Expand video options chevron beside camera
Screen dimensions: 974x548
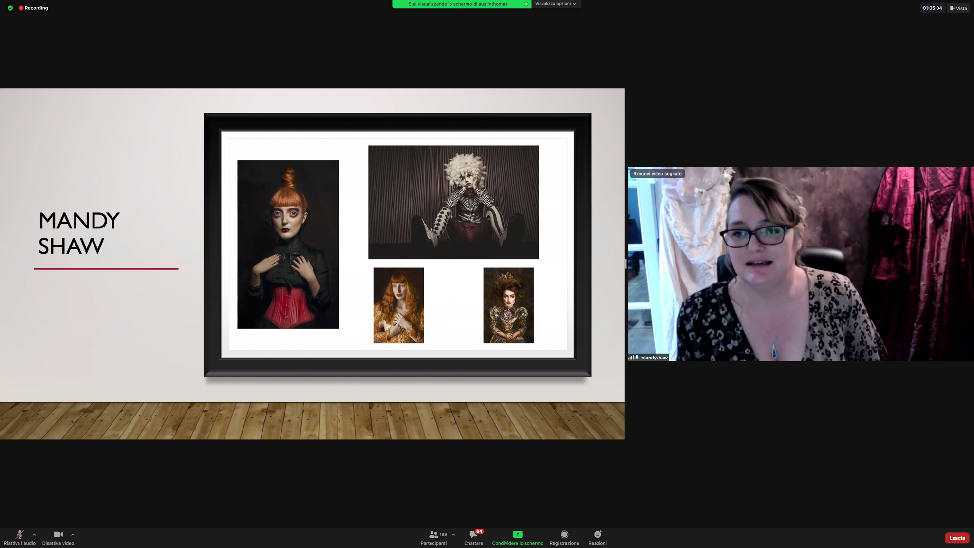point(73,534)
